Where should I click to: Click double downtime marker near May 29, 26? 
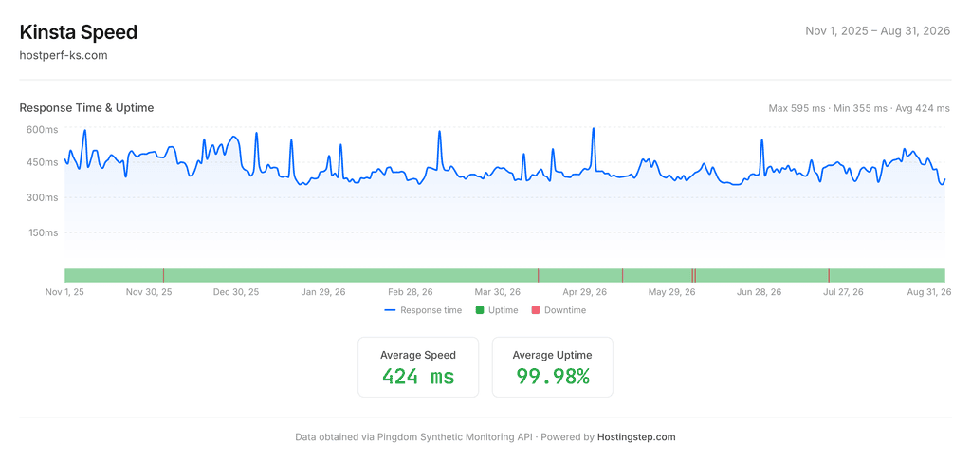point(693,275)
